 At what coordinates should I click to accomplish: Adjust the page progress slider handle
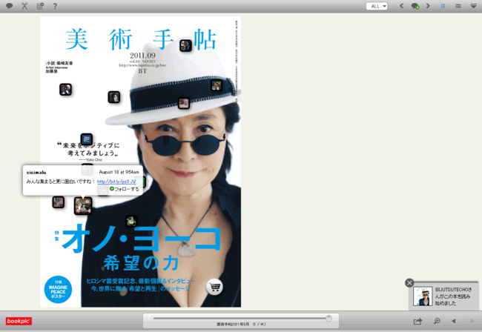329,318
